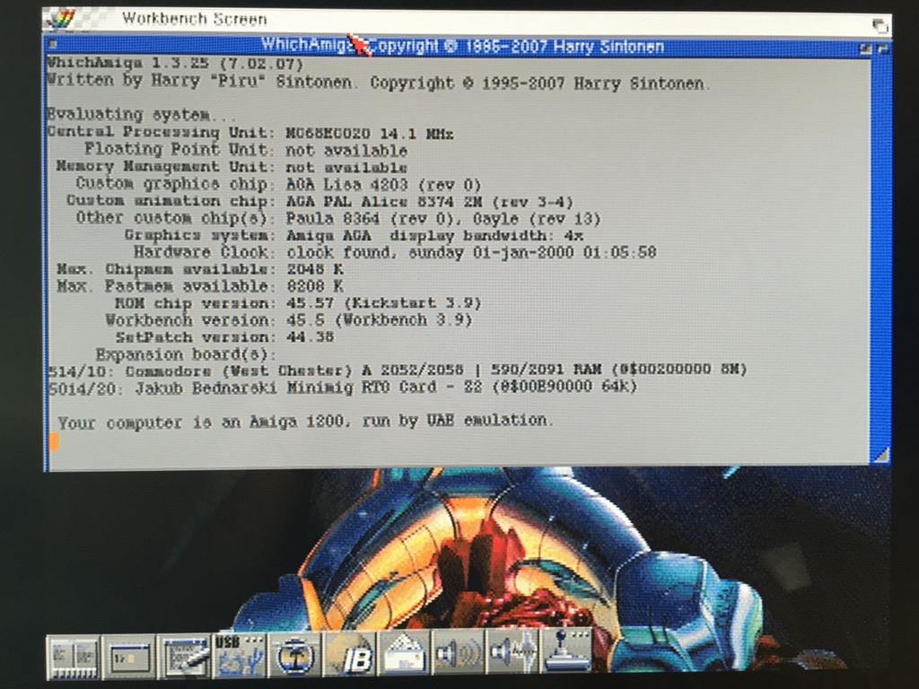Click 'Amiga AGA display bandwidth: 4x' text

pyautogui.click(x=434, y=236)
